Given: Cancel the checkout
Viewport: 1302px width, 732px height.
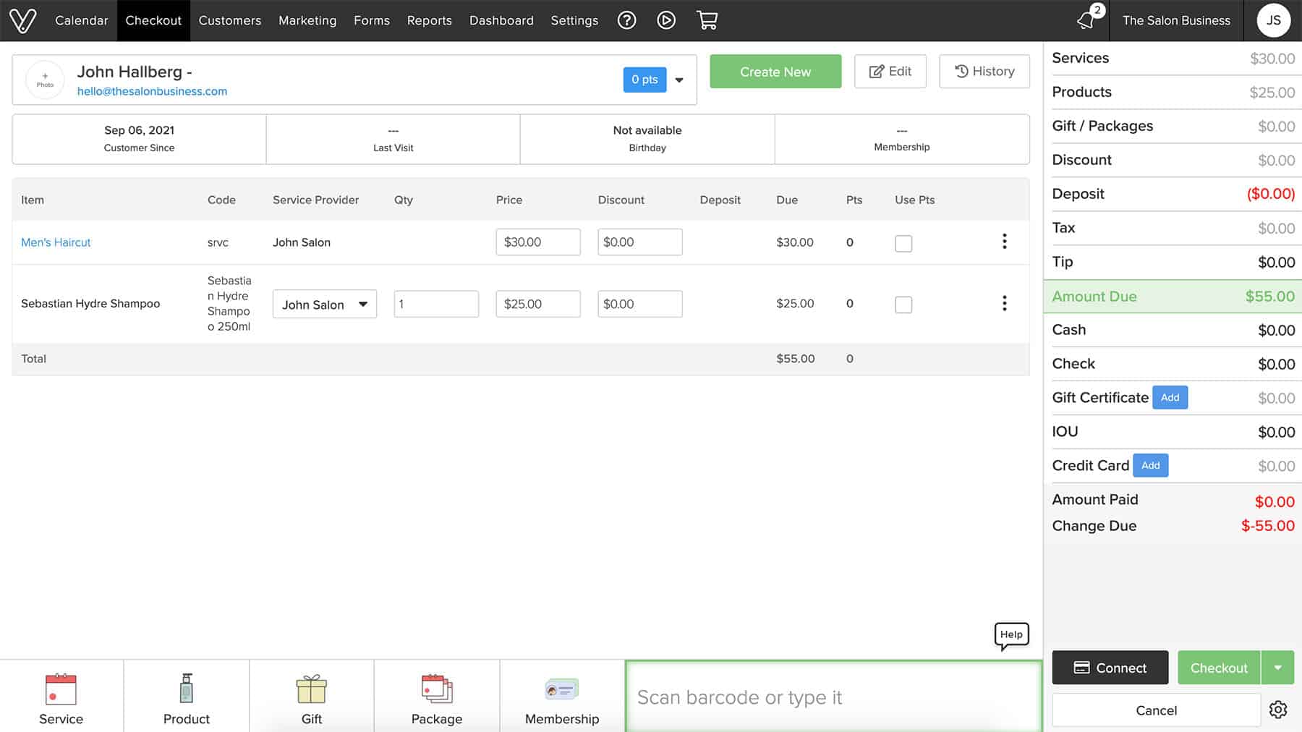Looking at the screenshot, I should pos(1156,710).
